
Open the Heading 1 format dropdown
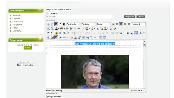coord(138,24)
